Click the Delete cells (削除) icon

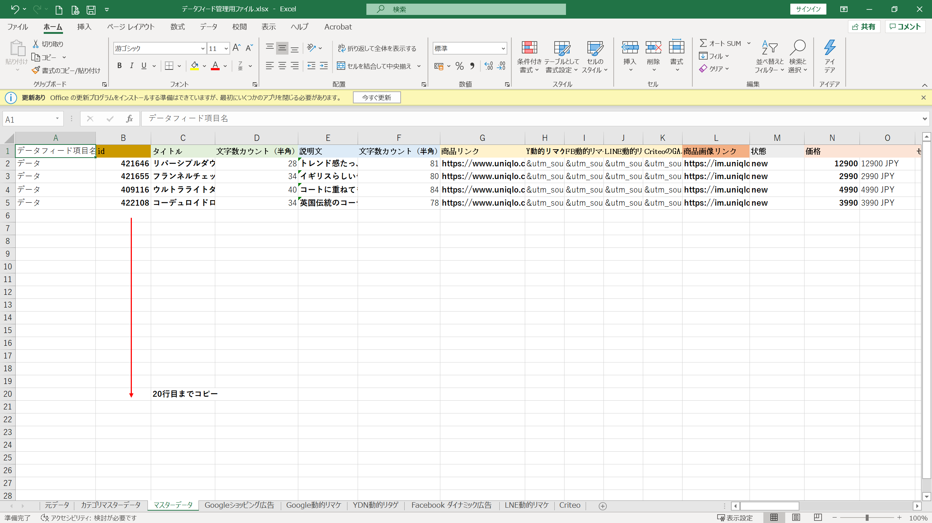click(x=653, y=48)
